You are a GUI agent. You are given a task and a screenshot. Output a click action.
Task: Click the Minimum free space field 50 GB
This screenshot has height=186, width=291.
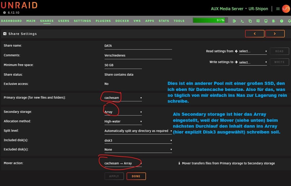click(123, 65)
